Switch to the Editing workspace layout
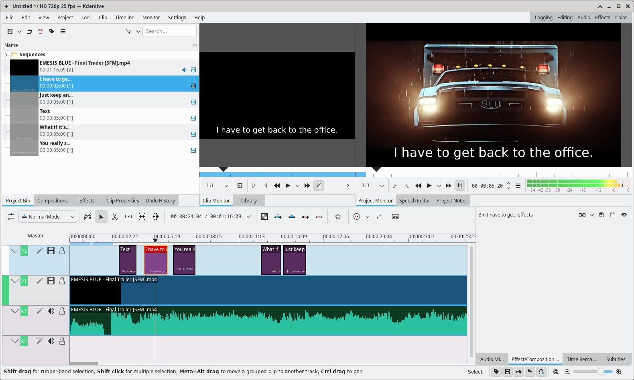 click(565, 17)
